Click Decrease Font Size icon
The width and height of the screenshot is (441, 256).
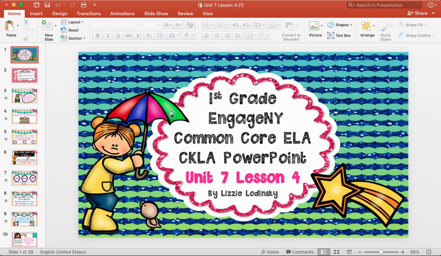178,25
